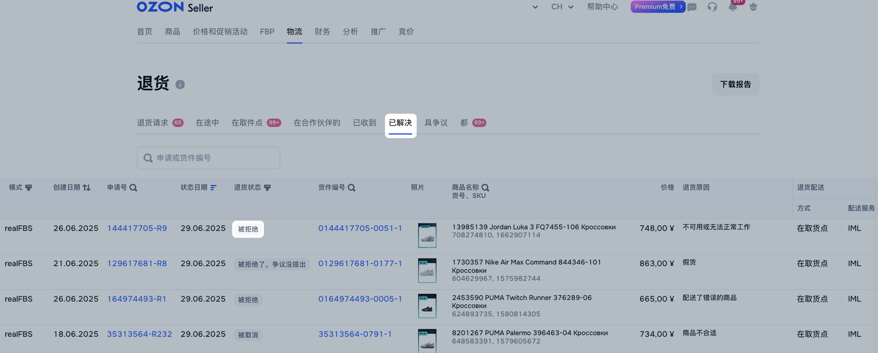
Task: Click creation date 18.06.2025
Action: [76, 334]
